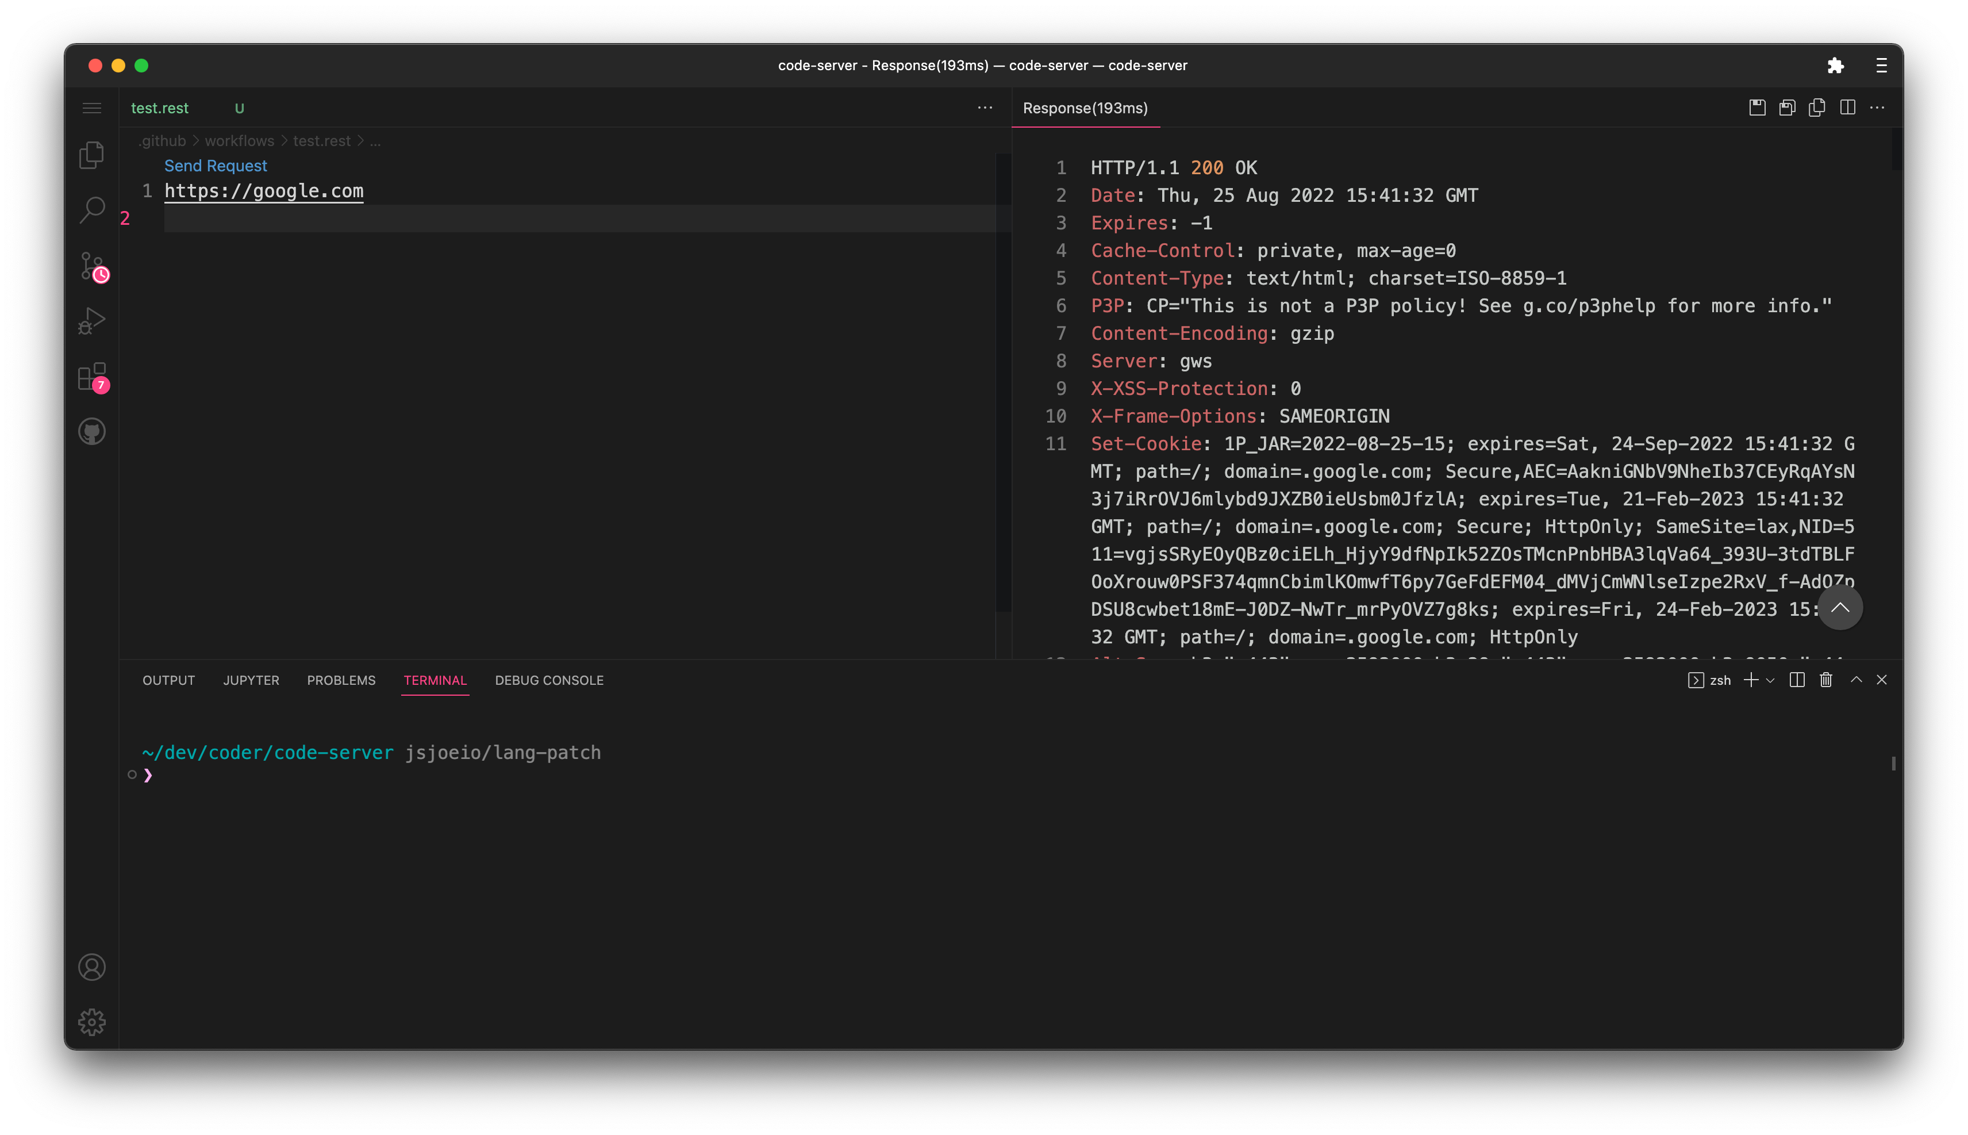
Task: Open the new terminal launch profile dropdown
Action: (x=1770, y=681)
